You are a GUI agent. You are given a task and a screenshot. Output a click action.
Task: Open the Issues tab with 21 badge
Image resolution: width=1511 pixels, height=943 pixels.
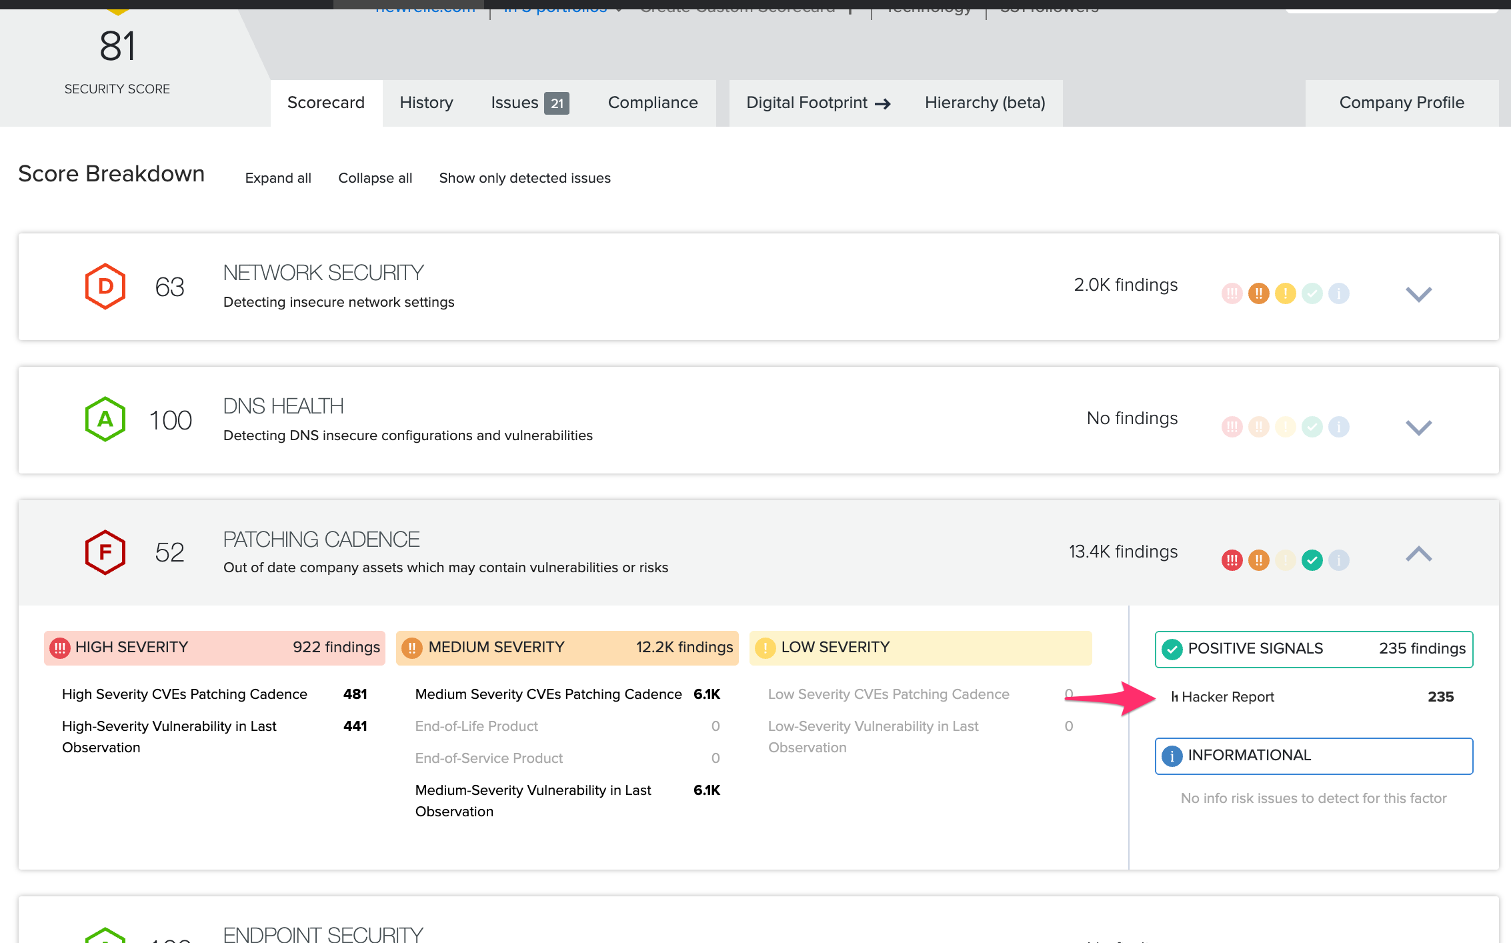(x=529, y=103)
